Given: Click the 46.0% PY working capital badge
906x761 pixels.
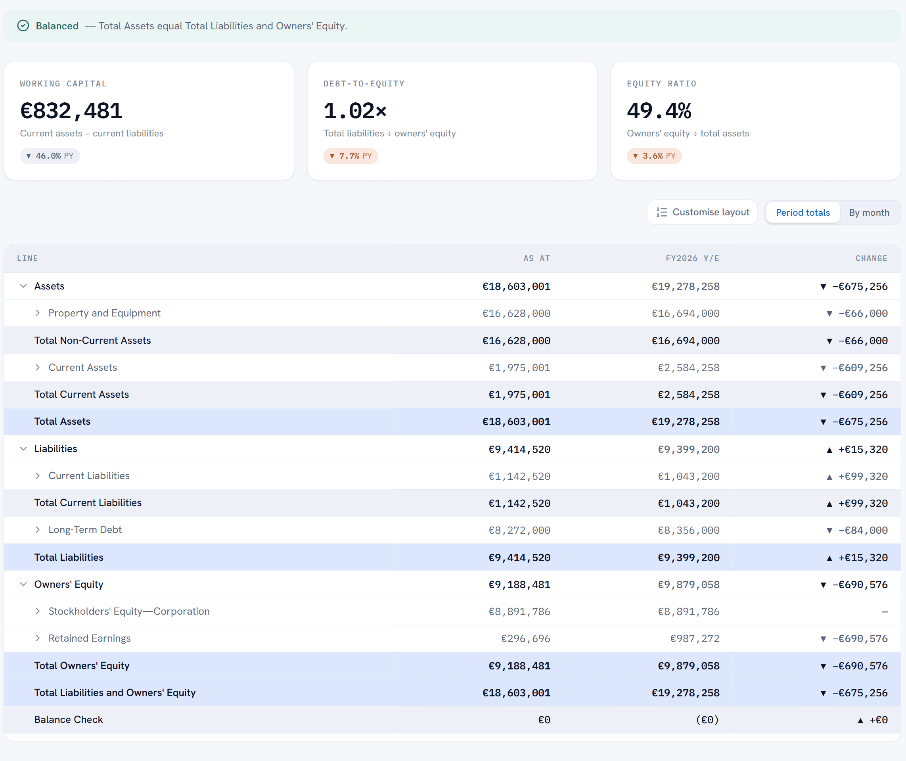Looking at the screenshot, I should point(50,156).
